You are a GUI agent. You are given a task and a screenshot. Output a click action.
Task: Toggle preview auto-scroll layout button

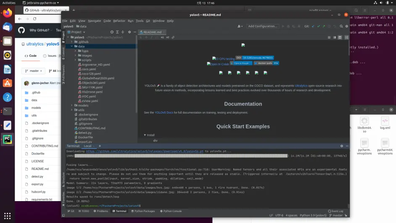[346, 37]
